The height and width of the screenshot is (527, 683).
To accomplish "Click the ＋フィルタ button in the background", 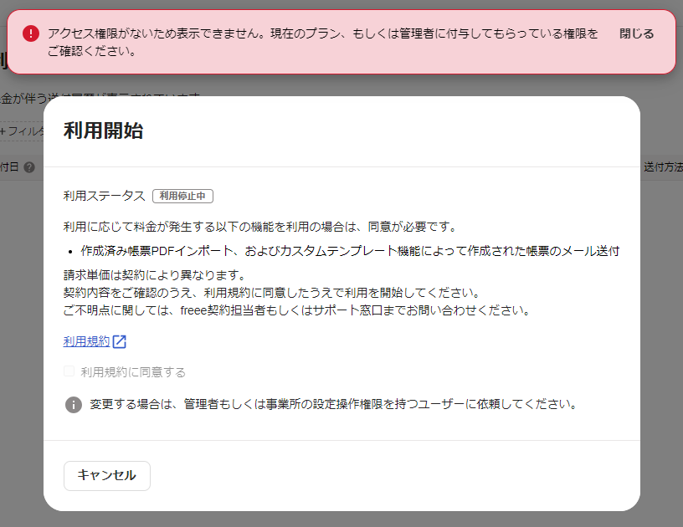I will coord(22,131).
